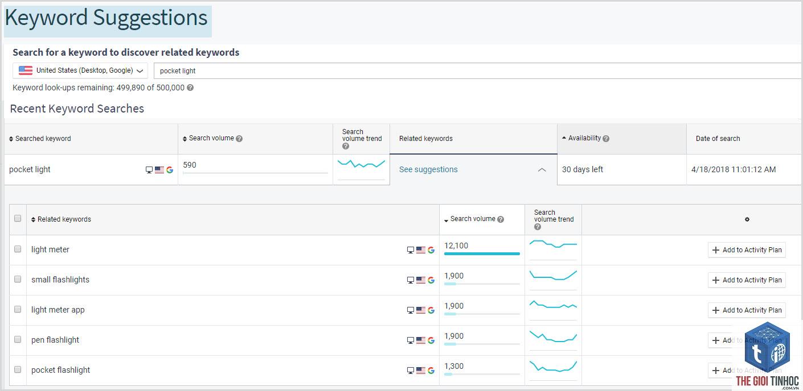The height and width of the screenshot is (391, 803).
Task: Click the See suggestions link
Action: (x=428, y=169)
